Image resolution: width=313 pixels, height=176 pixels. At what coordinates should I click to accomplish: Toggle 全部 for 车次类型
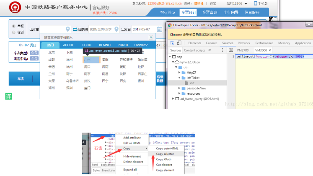coord(34,53)
